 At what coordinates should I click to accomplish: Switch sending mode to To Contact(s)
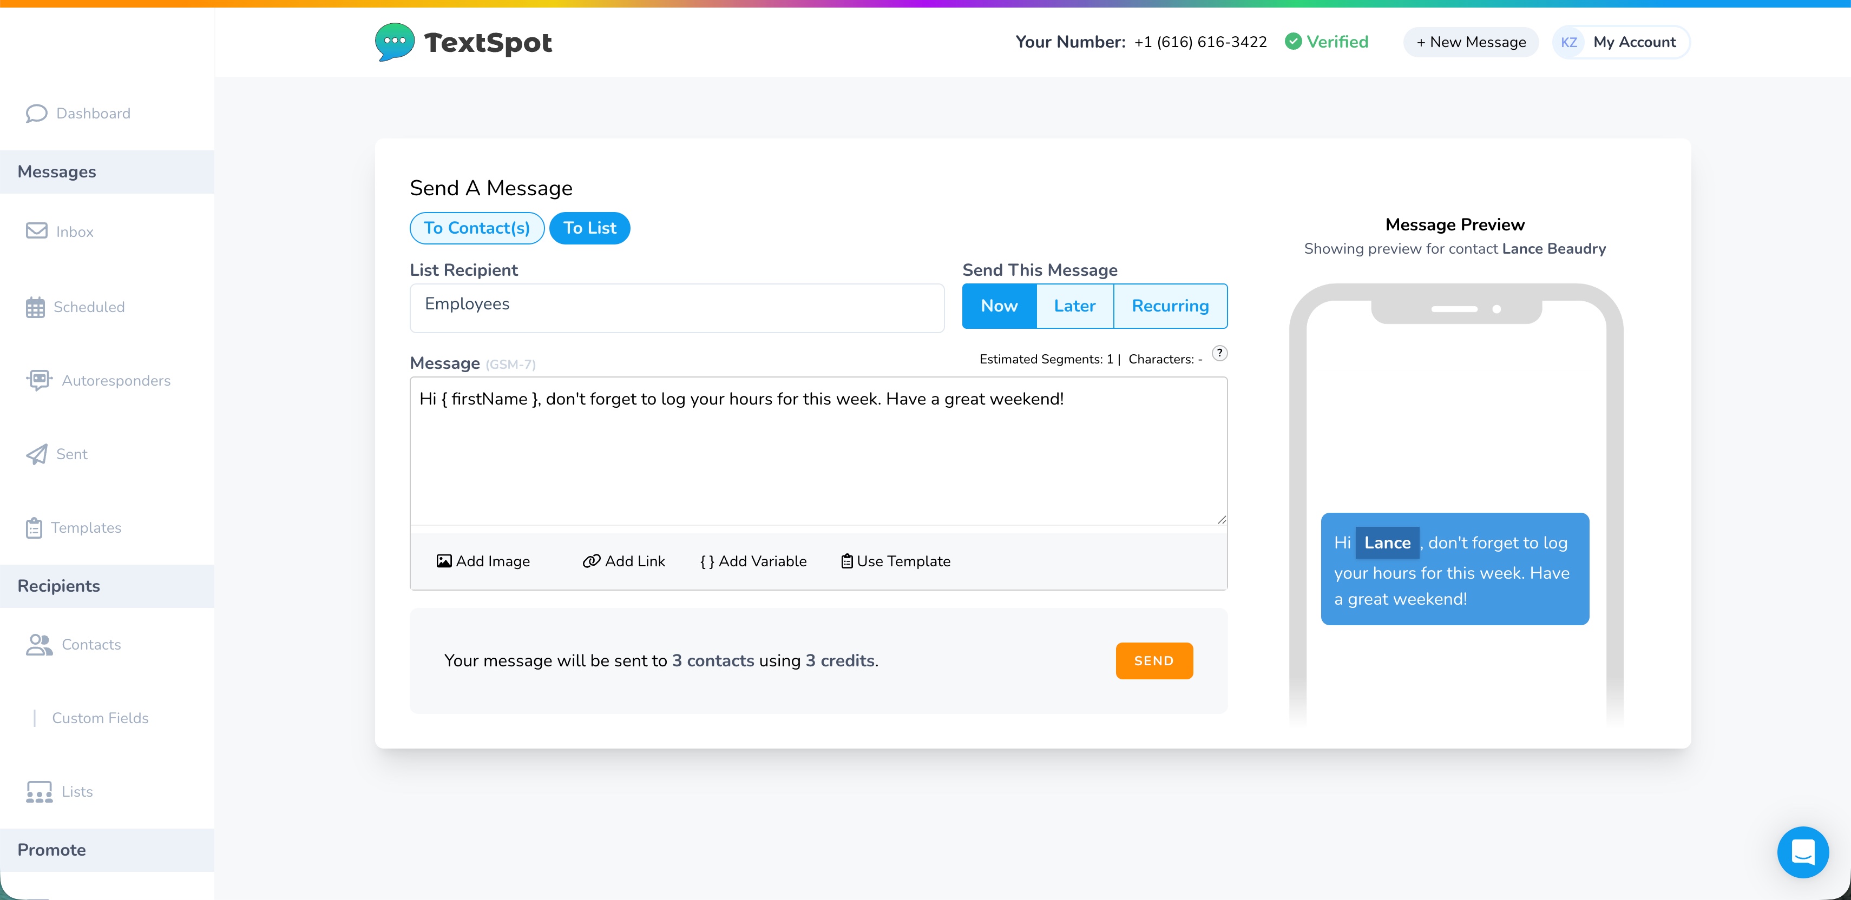coord(476,228)
